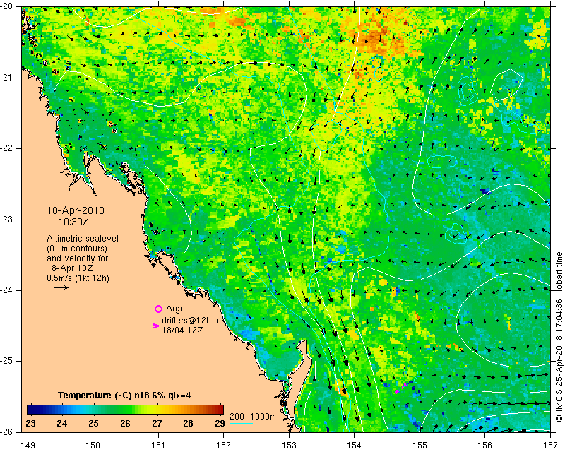Click the magenta drifter track on the map
Image resolution: width=565 pixels, height=452 pixels.
(x=400, y=389)
